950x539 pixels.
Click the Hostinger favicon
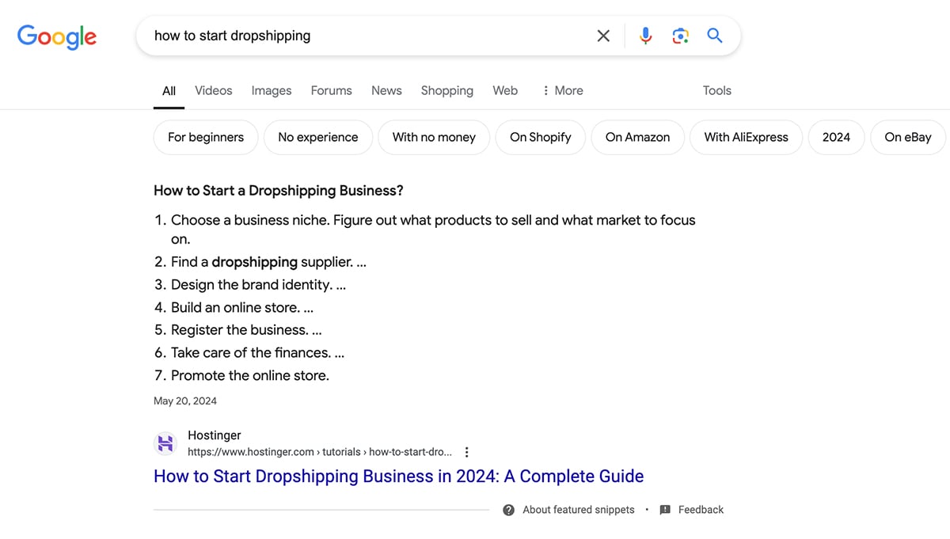[x=165, y=443]
